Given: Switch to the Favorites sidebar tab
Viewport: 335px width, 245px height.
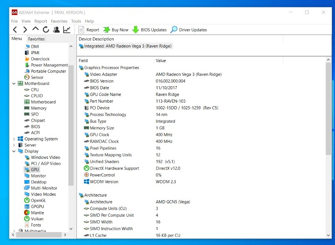Looking at the screenshot, I should tap(36, 39).
